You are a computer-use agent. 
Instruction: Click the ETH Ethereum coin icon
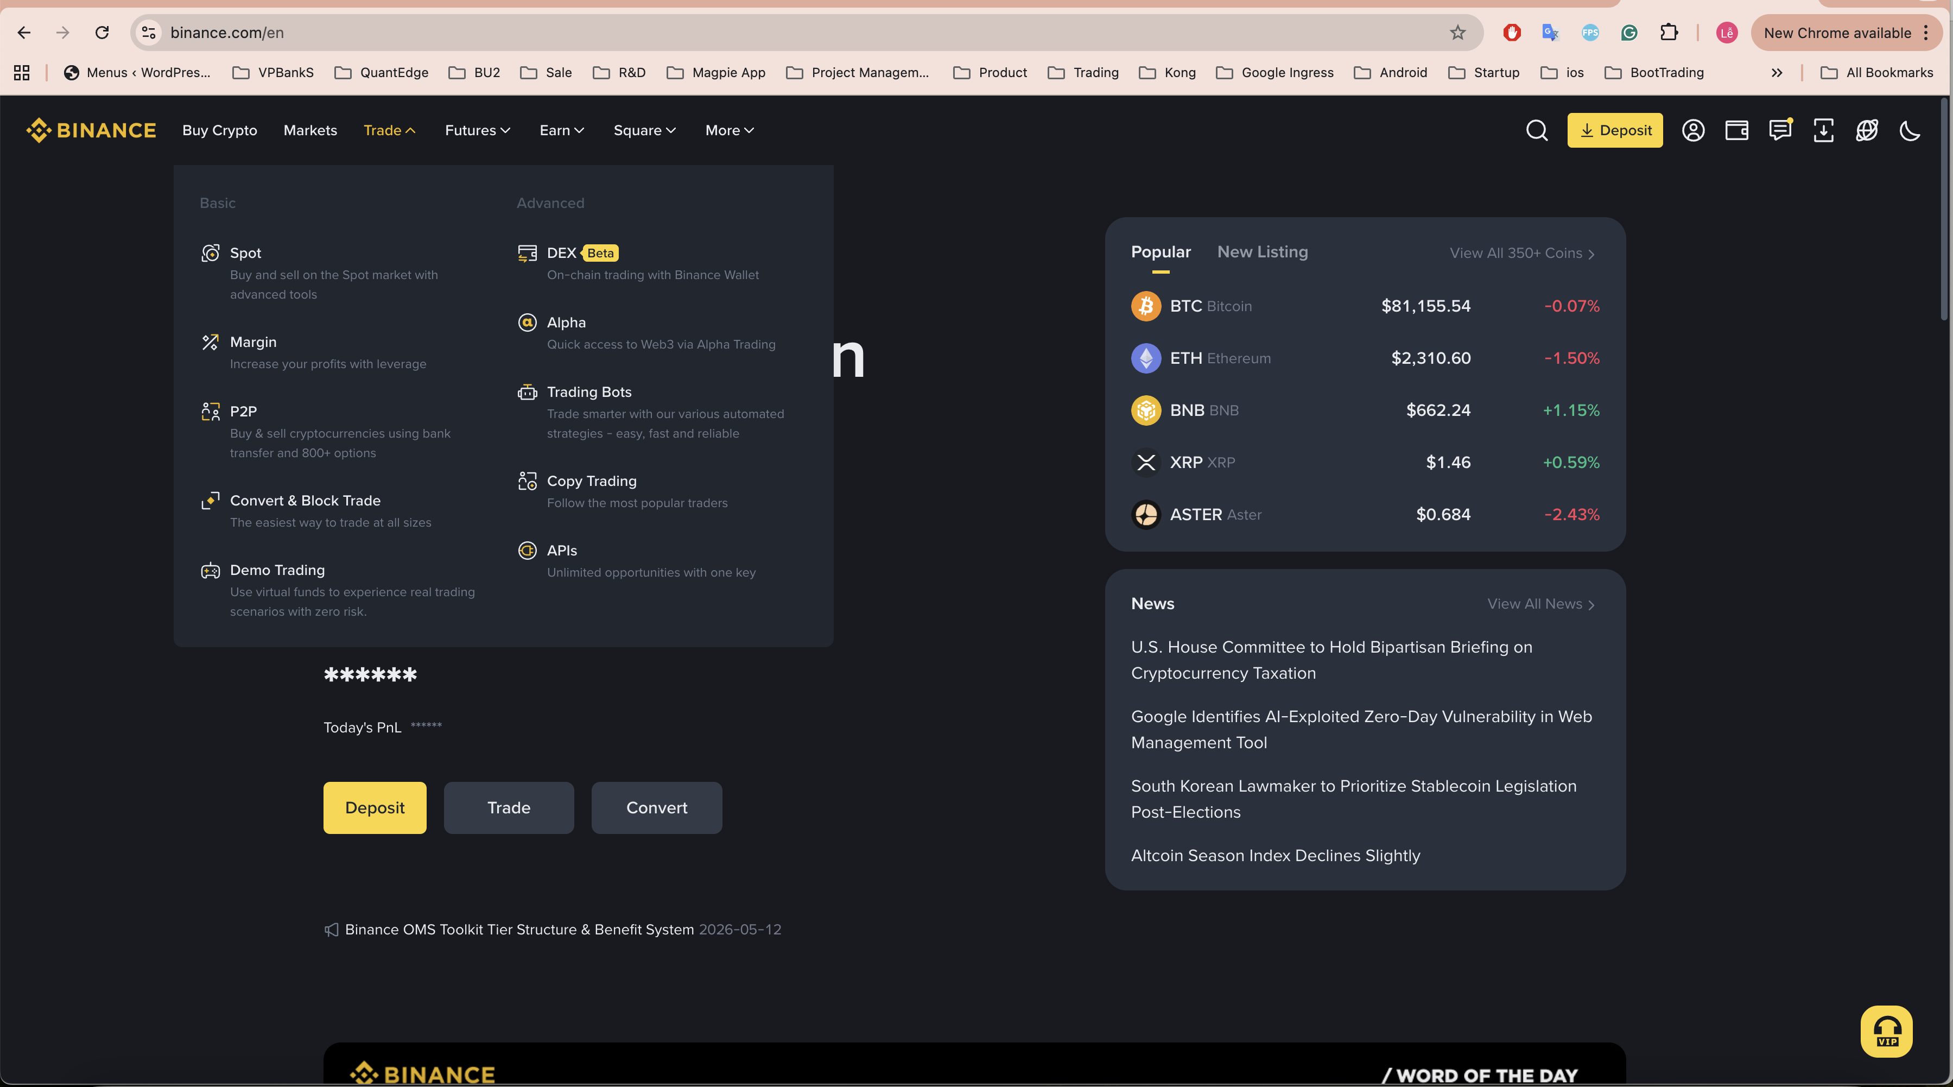pyautogui.click(x=1145, y=358)
